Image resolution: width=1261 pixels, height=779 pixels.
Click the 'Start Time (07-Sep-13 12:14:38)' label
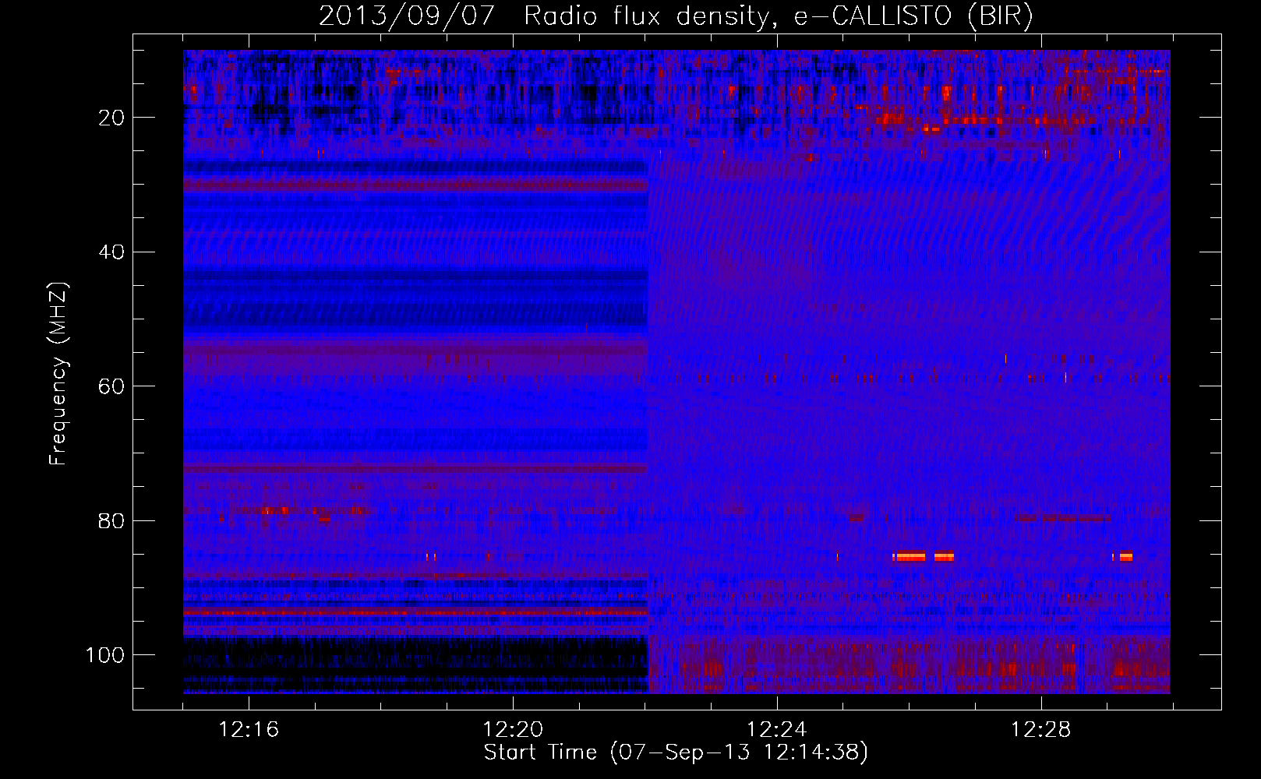[x=676, y=753]
